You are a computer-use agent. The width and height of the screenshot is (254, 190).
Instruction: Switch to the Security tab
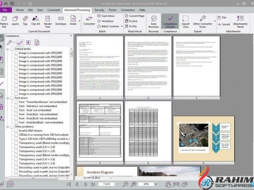pyautogui.click(x=99, y=10)
